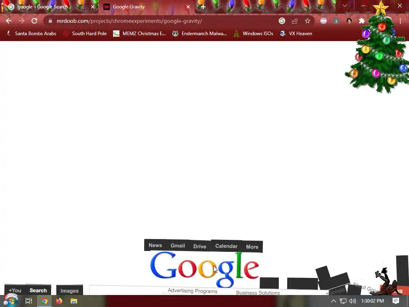Open the gray 's' extension icon
This screenshot has width=409, height=307.
(336, 21)
